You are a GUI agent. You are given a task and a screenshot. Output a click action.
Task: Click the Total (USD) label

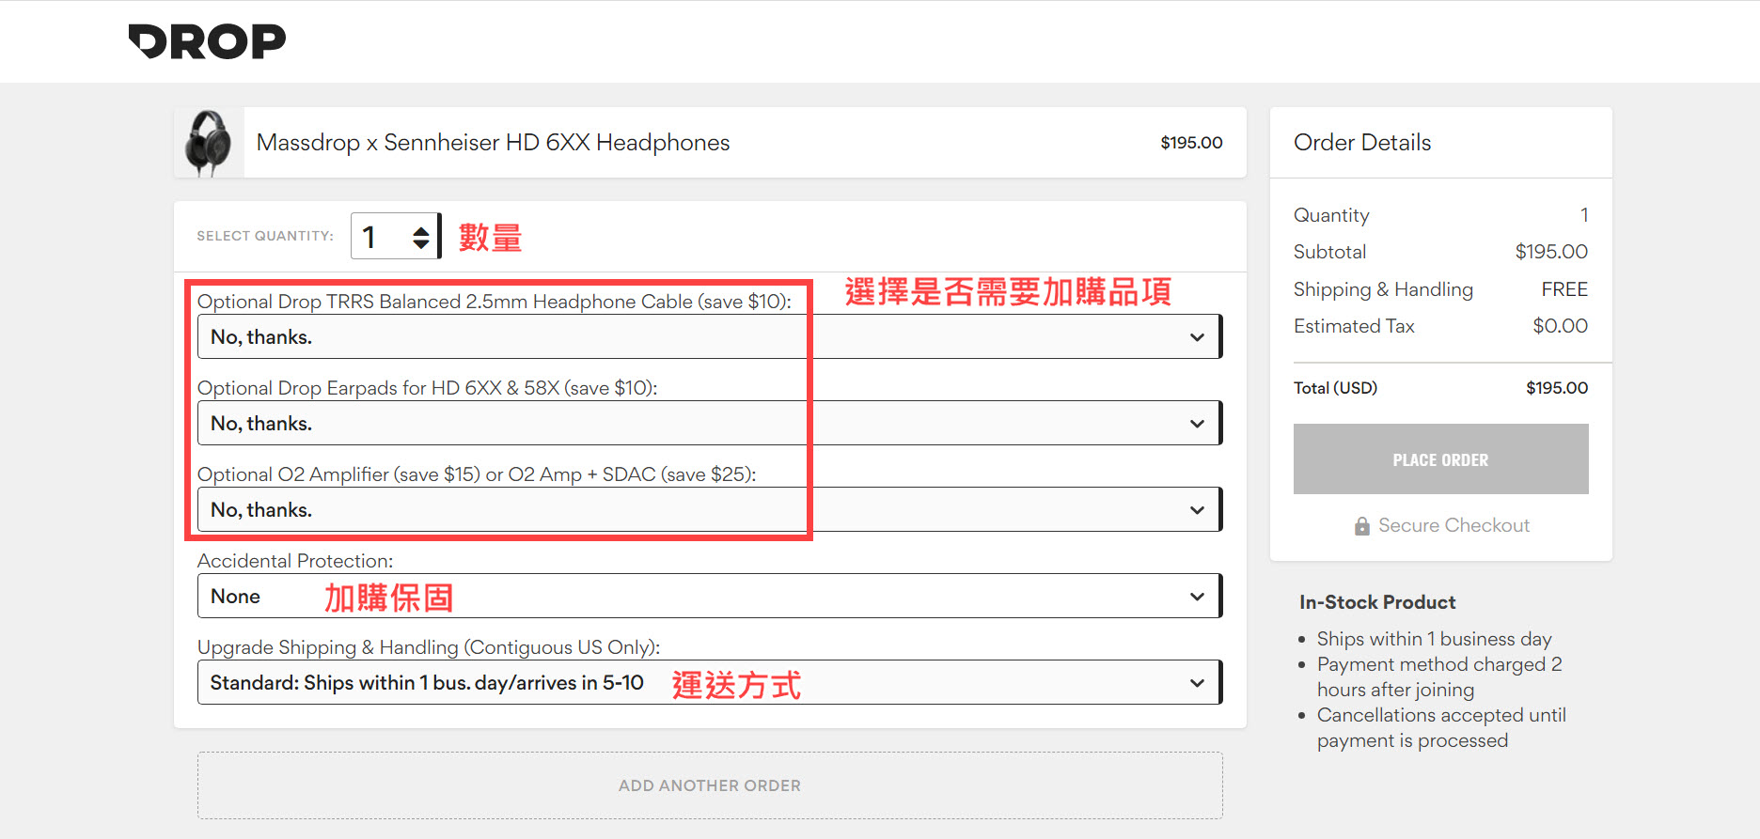pos(1335,388)
